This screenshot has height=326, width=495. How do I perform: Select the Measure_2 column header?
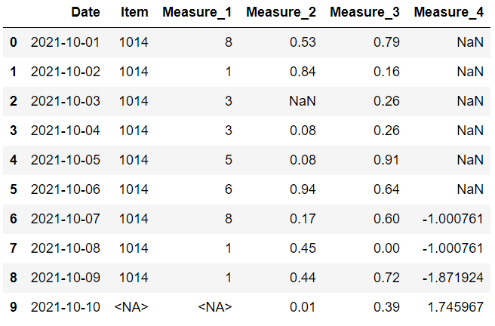[281, 13]
